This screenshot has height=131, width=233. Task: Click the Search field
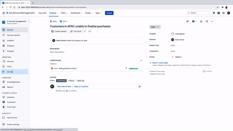pyautogui.click(x=199, y=13)
